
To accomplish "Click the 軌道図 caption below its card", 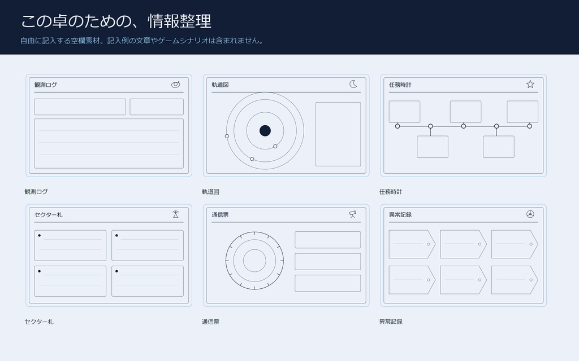I will [210, 192].
